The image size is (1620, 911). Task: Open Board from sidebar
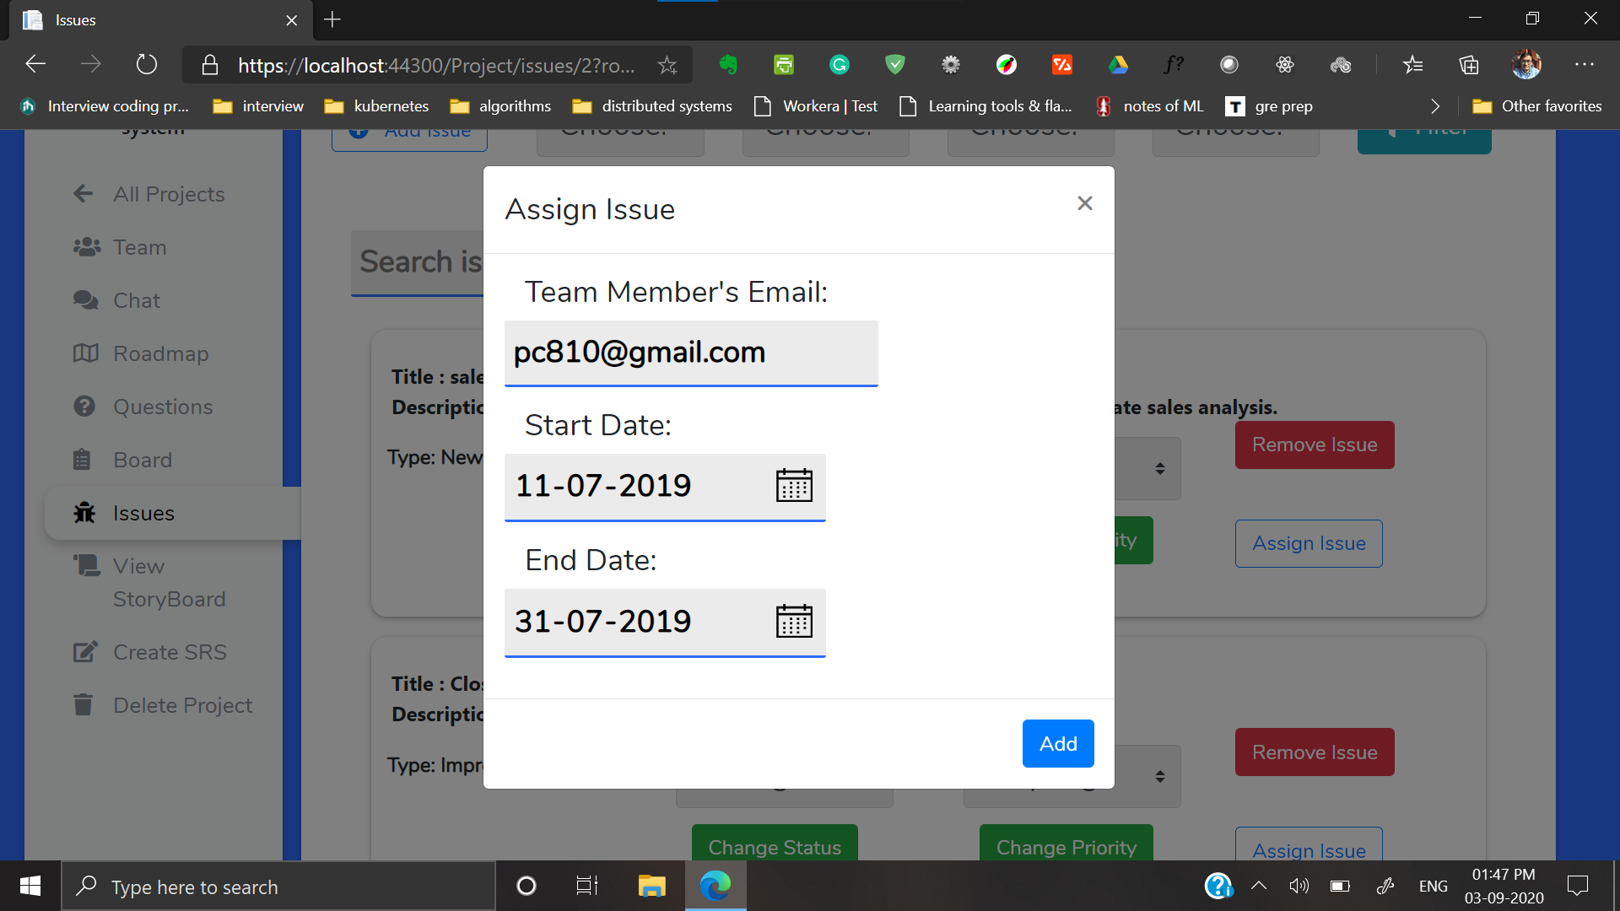(x=142, y=460)
